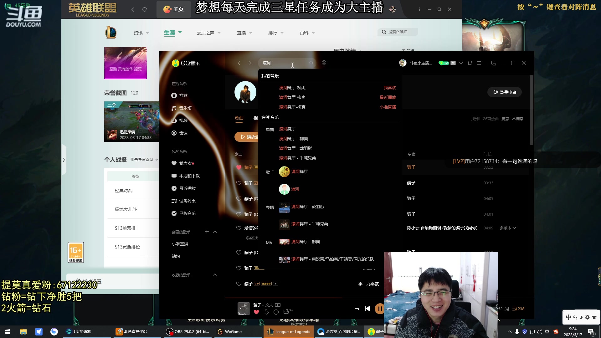Select 极地大乱斗 match type
Image resolution: width=601 pixels, height=338 pixels.
[x=126, y=209]
